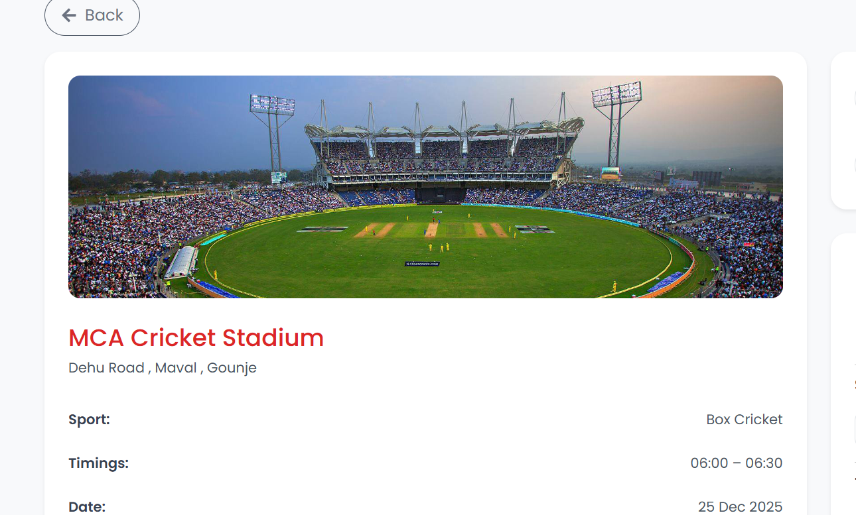Click the partially visible upper right side card
Image resolution: width=856 pixels, height=515 pixels.
843,131
